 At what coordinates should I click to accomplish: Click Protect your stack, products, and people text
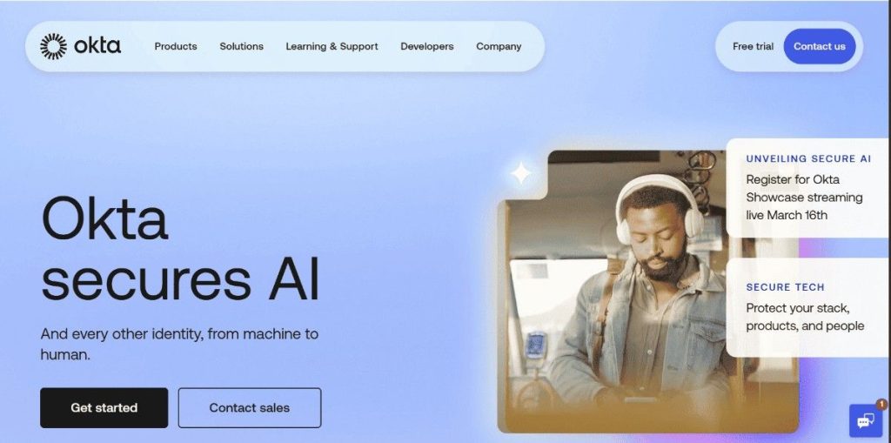[805, 318]
